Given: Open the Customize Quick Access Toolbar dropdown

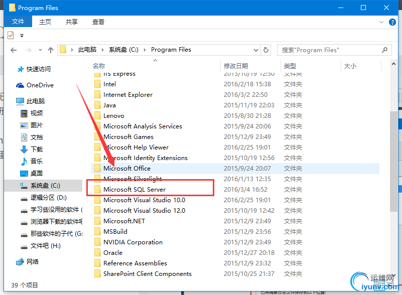Looking at the screenshot, I should [22, 36].
